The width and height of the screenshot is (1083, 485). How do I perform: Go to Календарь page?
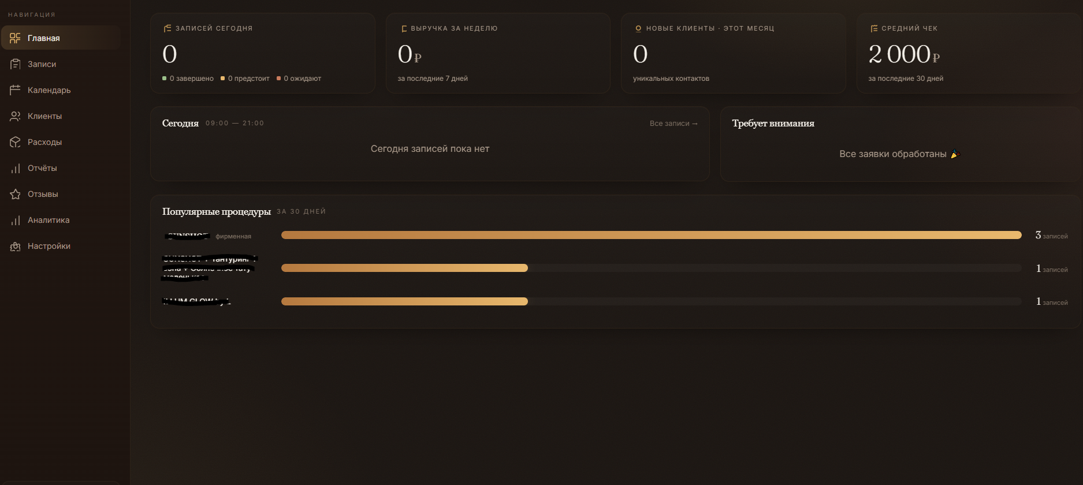(x=61, y=90)
